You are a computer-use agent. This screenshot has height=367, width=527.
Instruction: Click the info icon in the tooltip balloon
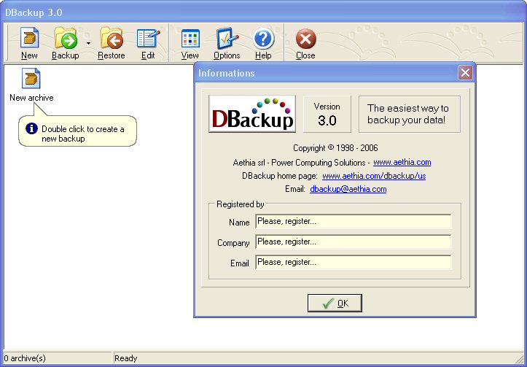tap(31, 128)
